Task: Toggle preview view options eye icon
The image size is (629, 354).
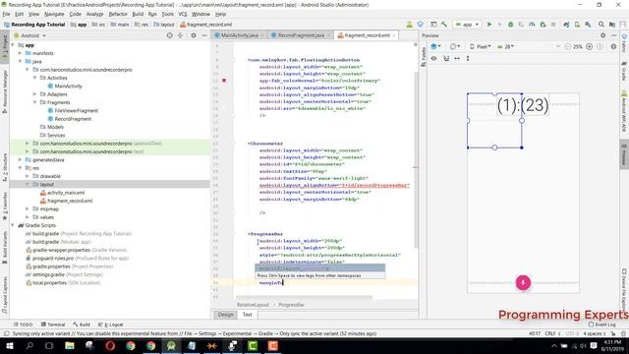Action: click(x=433, y=59)
